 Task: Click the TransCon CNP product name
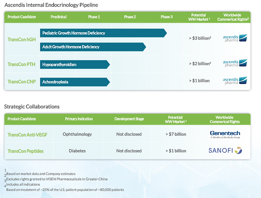tap(22, 82)
